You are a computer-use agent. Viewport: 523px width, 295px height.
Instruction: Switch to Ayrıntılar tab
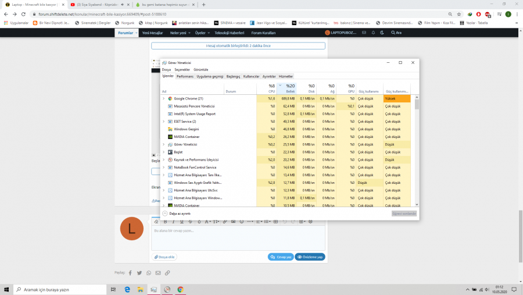point(269,76)
